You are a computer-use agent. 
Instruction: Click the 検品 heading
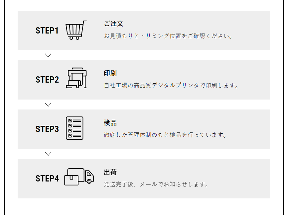click(110, 123)
